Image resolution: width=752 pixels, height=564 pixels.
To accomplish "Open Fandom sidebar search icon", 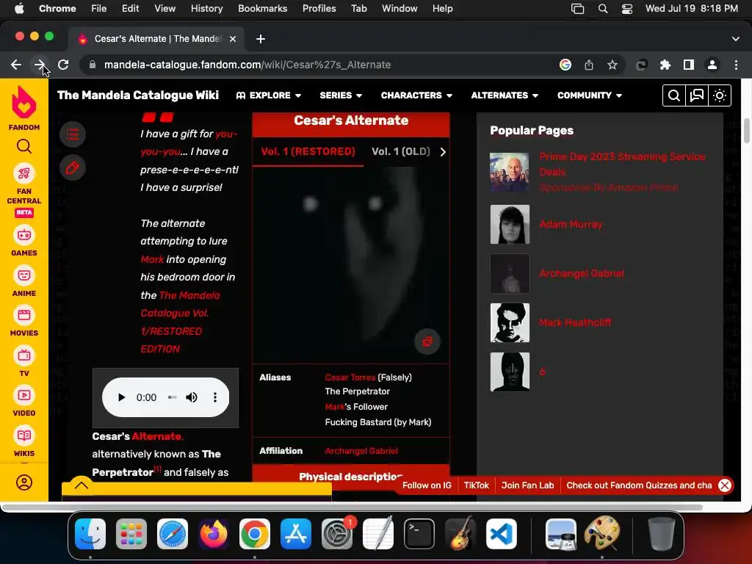I will 24,146.
